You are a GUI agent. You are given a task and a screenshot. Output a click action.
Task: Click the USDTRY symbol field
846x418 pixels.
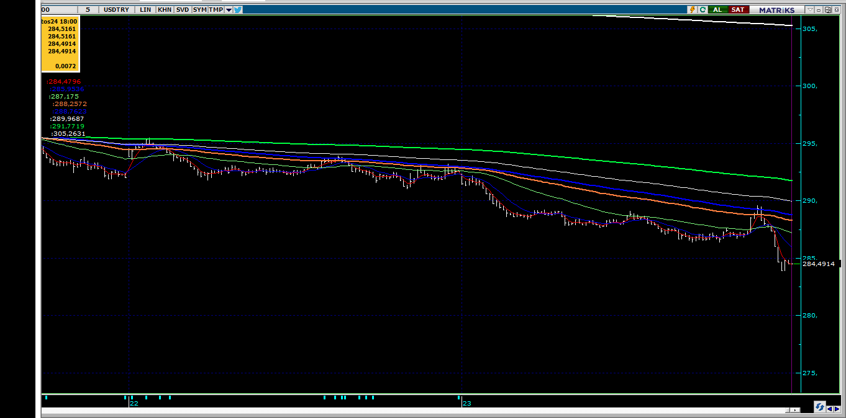(x=118, y=9)
